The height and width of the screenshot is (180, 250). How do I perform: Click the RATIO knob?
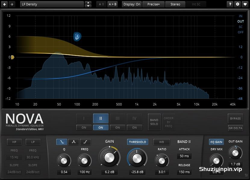point(162,160)
